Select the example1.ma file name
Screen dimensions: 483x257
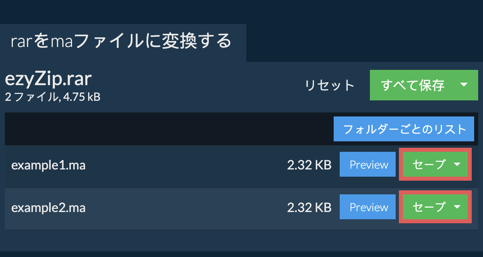48,165
